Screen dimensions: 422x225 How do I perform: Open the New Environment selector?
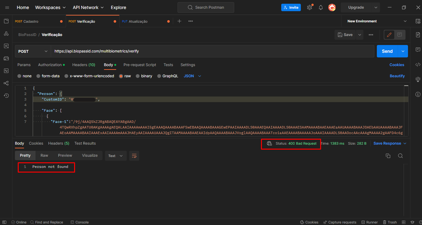[x=377, y=21]
